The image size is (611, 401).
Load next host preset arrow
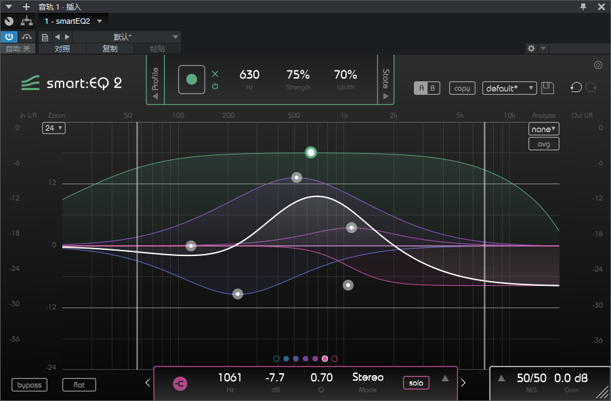(x=68, y=37)
